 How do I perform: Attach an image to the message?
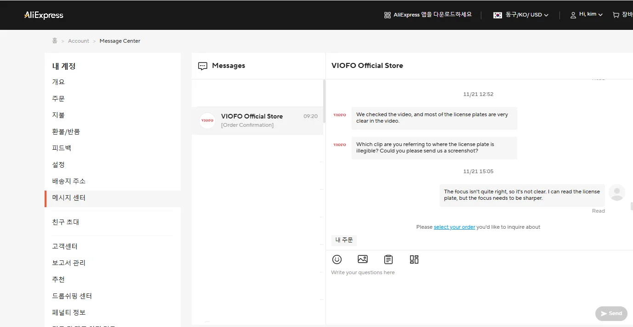pos(363,259)
